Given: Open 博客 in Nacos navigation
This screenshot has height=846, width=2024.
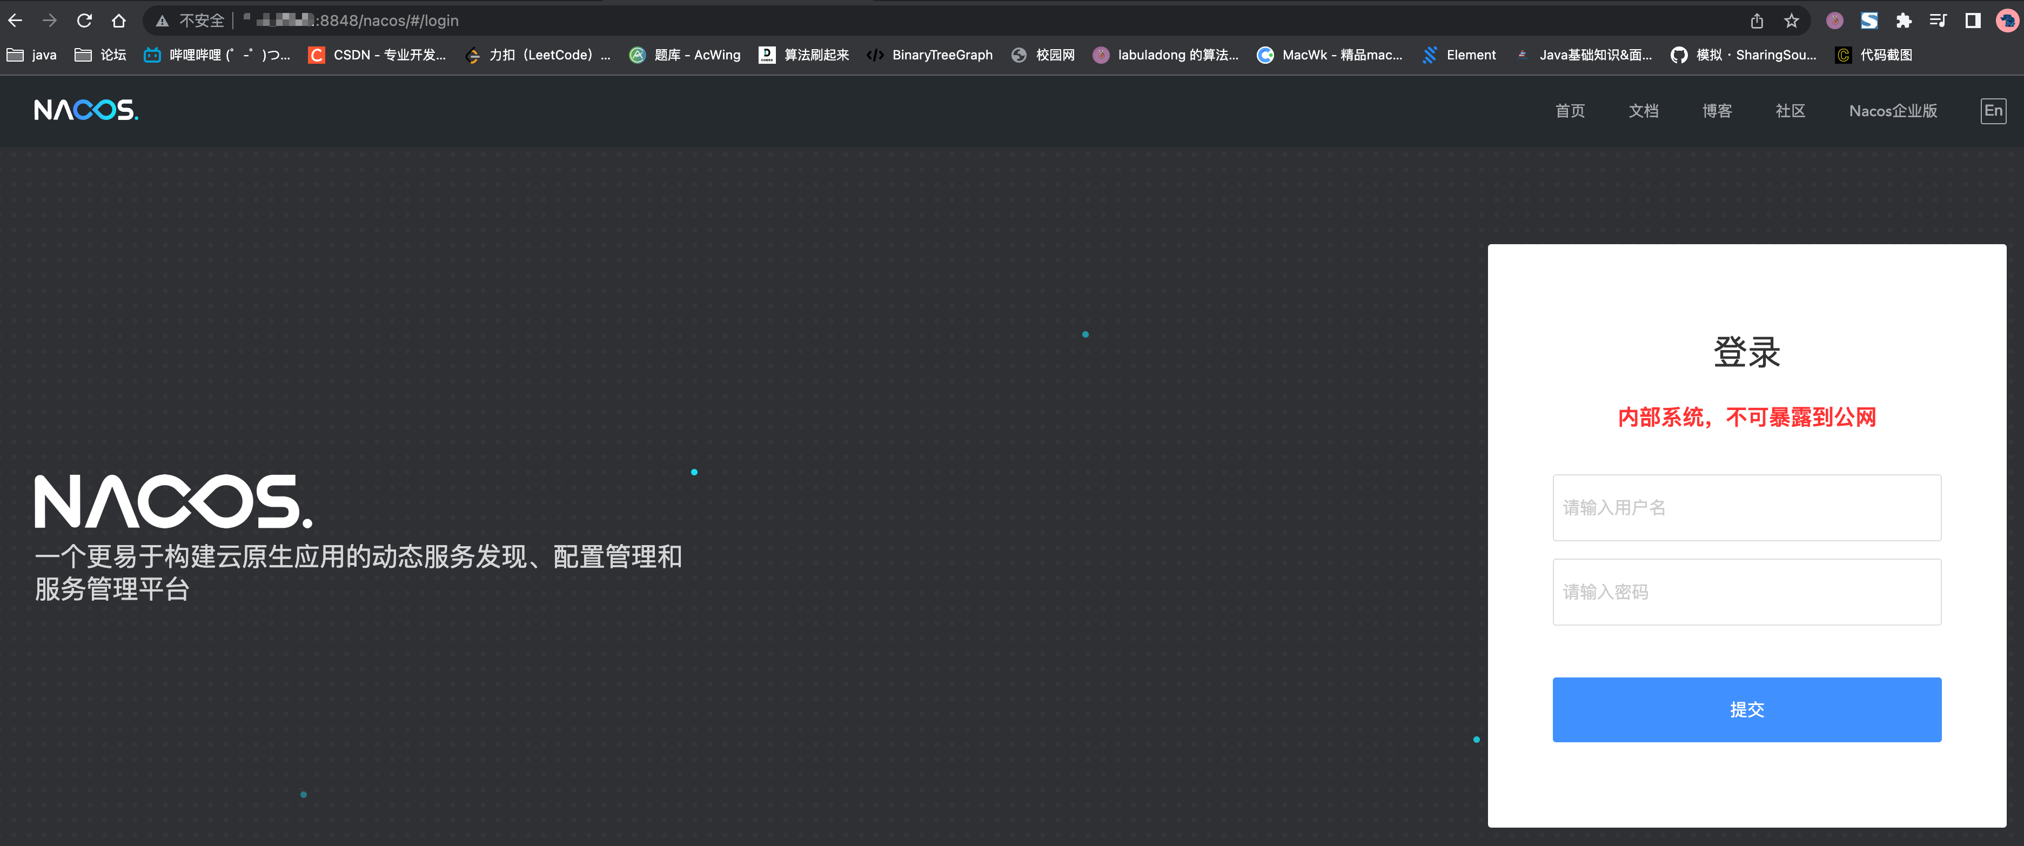Looking at the screenshot, I should coord(1717,111).
